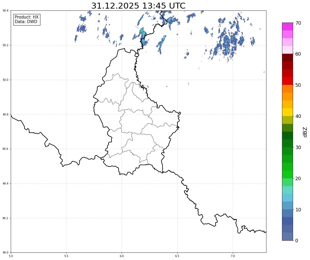
Task: Pick the grey-blue swatch just above the 0 dBZ tick
Action: pos(287,237)
